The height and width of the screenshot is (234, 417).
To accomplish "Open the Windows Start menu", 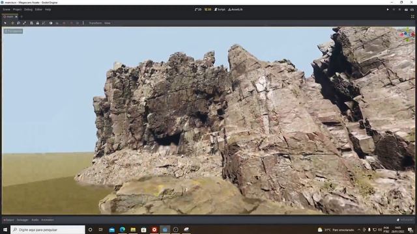I will point(5,229).
